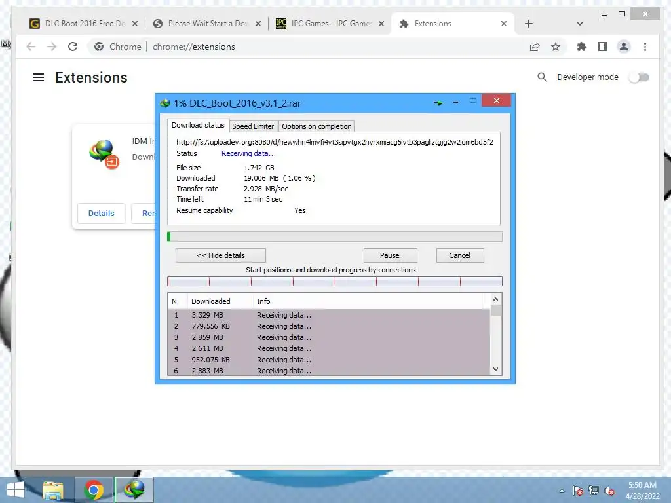This screenshot has width=671, height=503.
Task: Select the Extensions browser tab
Action: pos(453,24)
